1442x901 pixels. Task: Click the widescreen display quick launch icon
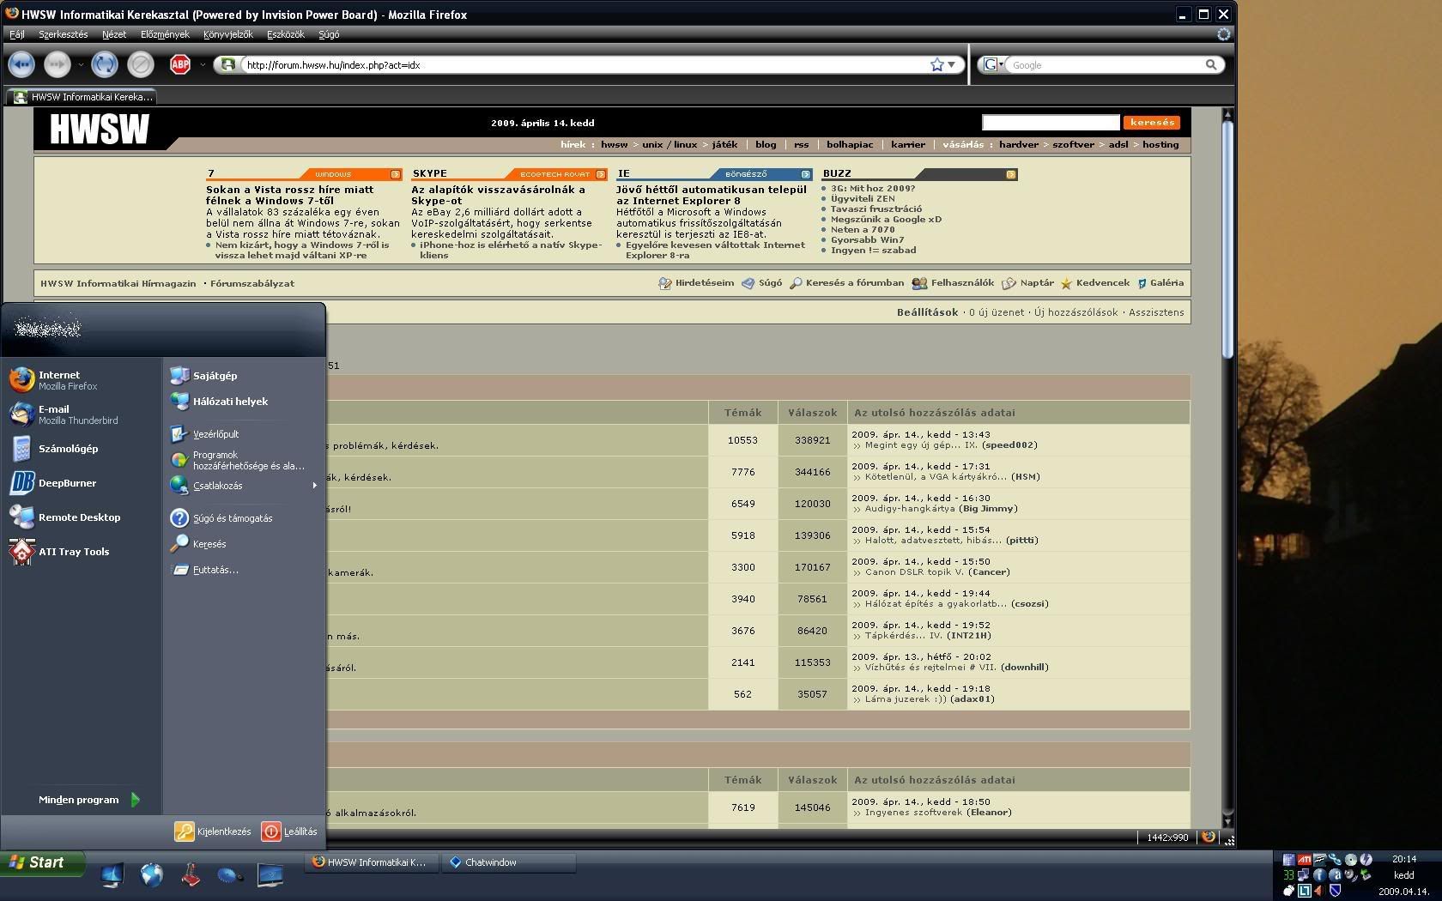270,875
